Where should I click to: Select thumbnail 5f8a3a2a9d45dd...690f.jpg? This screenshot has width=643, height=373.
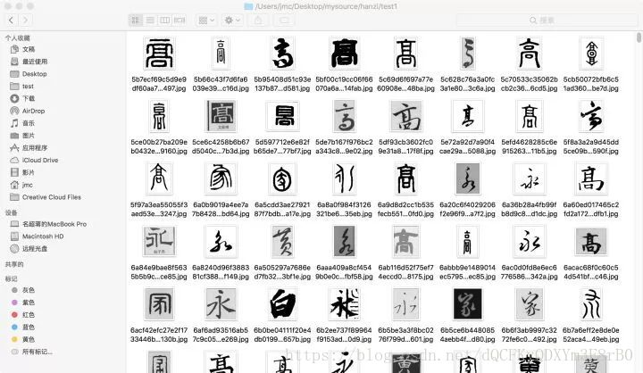click(x=591, y=116)
